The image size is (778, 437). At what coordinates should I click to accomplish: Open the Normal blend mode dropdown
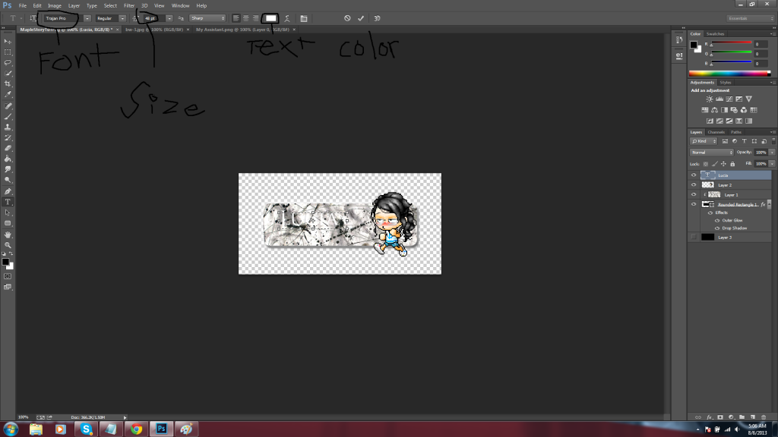coord(711,152)
